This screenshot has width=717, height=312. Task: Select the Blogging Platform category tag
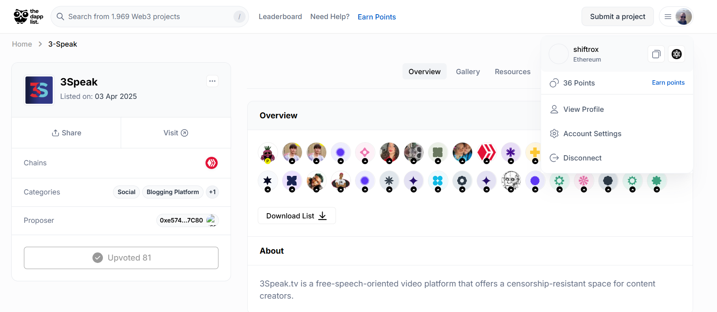coord(173,192)
